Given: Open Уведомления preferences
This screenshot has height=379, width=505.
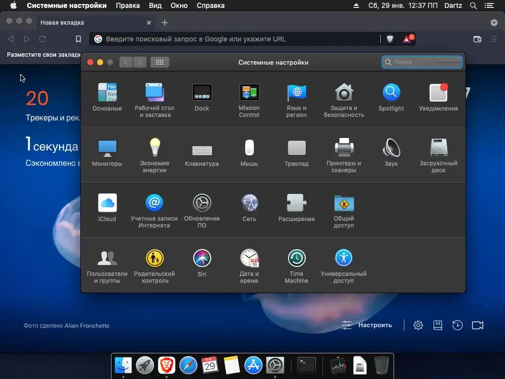Looking at the screenshot, I should pos(438,97).
